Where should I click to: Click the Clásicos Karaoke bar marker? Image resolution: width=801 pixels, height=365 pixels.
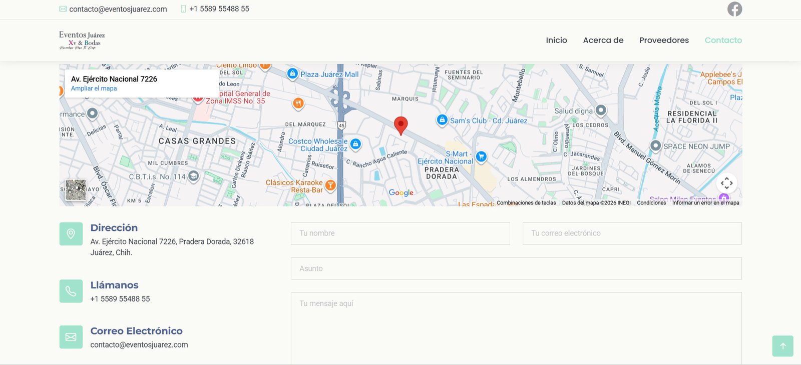click(330, 185)
